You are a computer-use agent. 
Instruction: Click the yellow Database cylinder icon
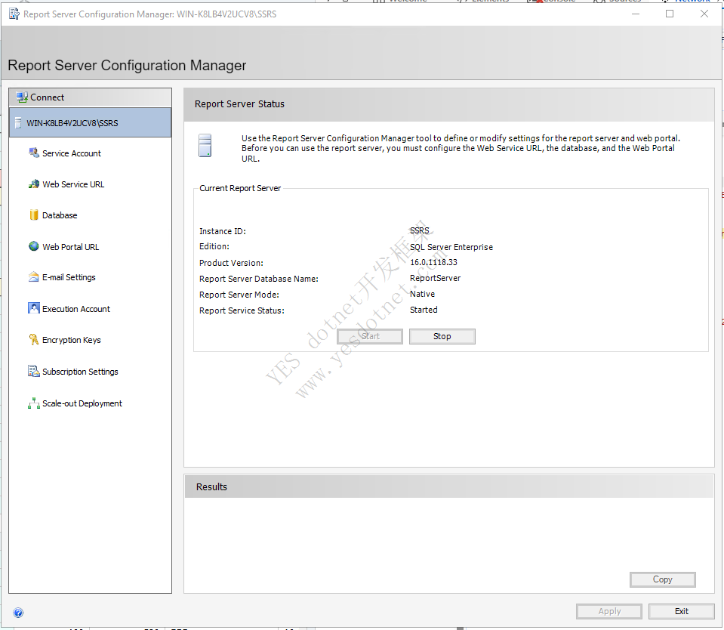33,215
